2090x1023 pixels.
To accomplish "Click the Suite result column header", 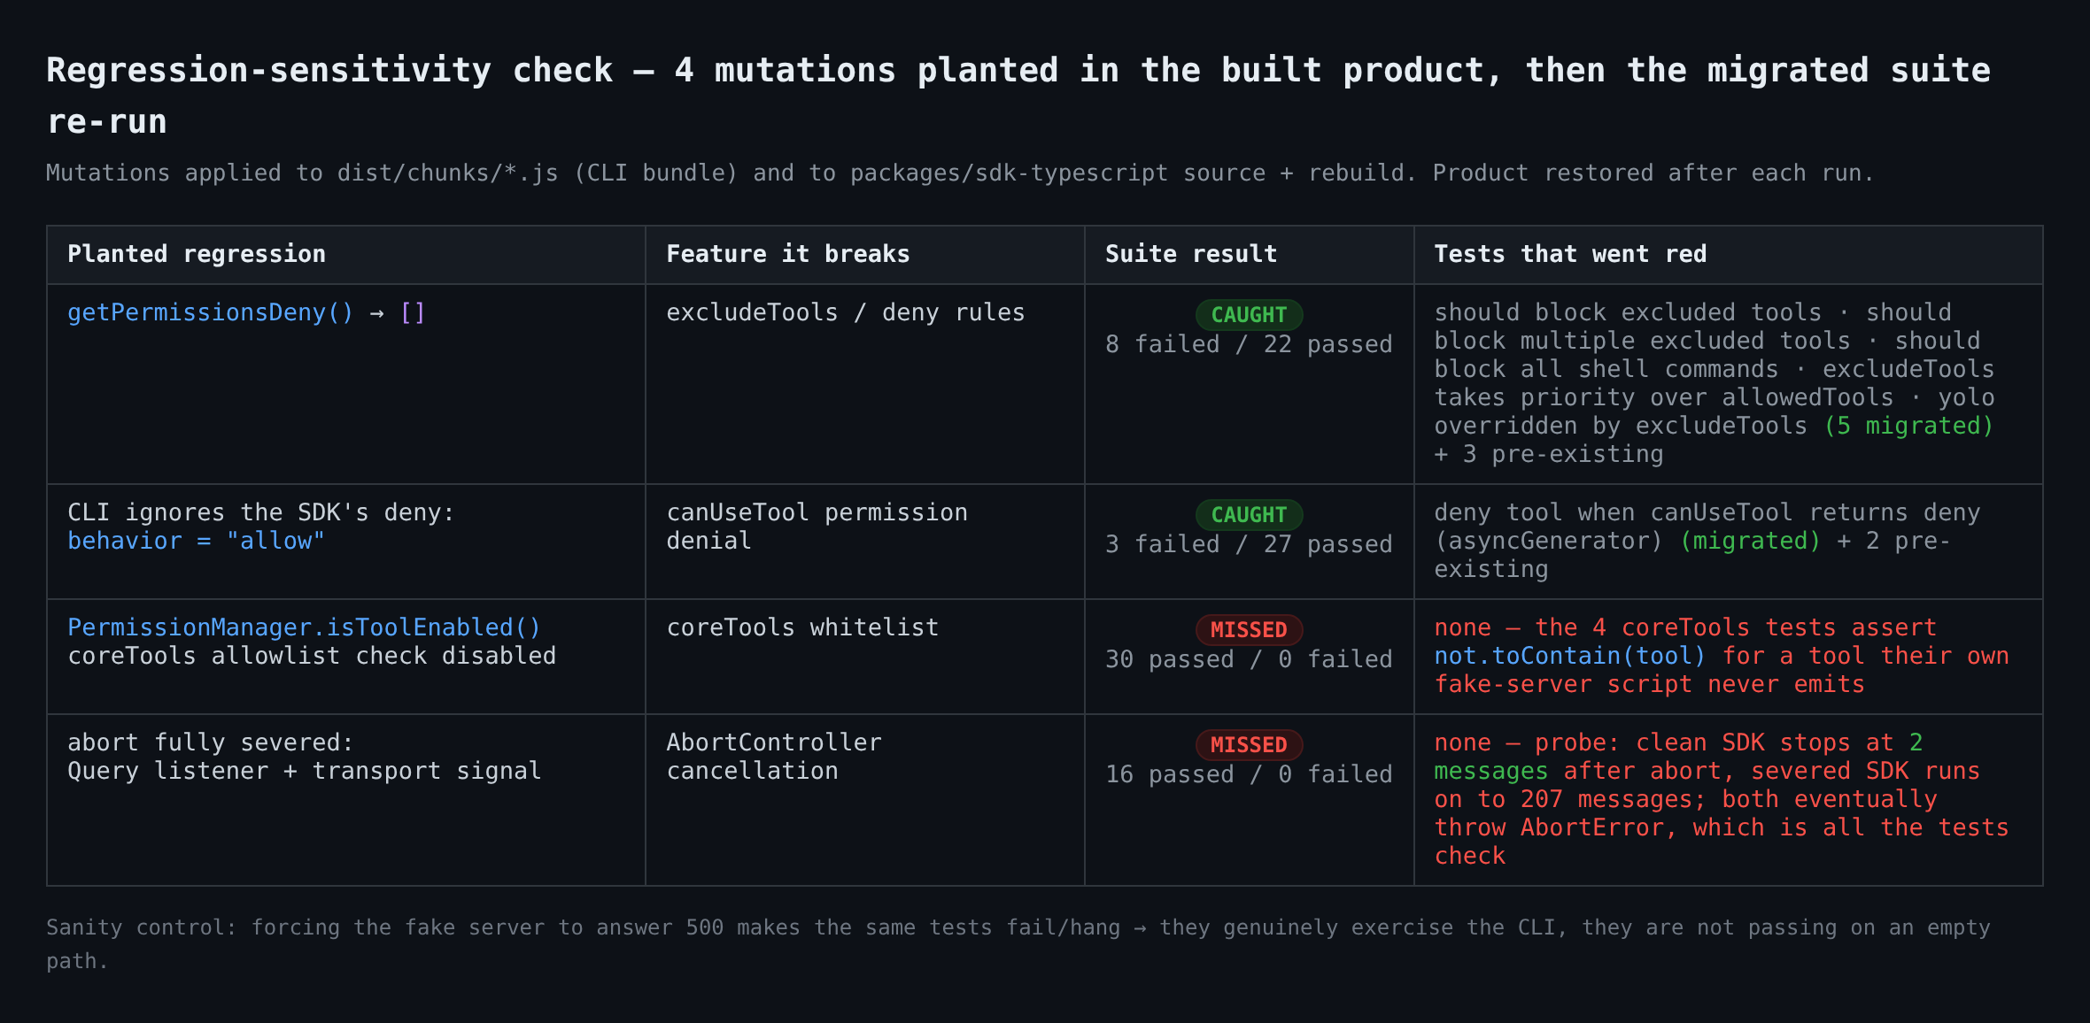I will [x=1191, y=254].
